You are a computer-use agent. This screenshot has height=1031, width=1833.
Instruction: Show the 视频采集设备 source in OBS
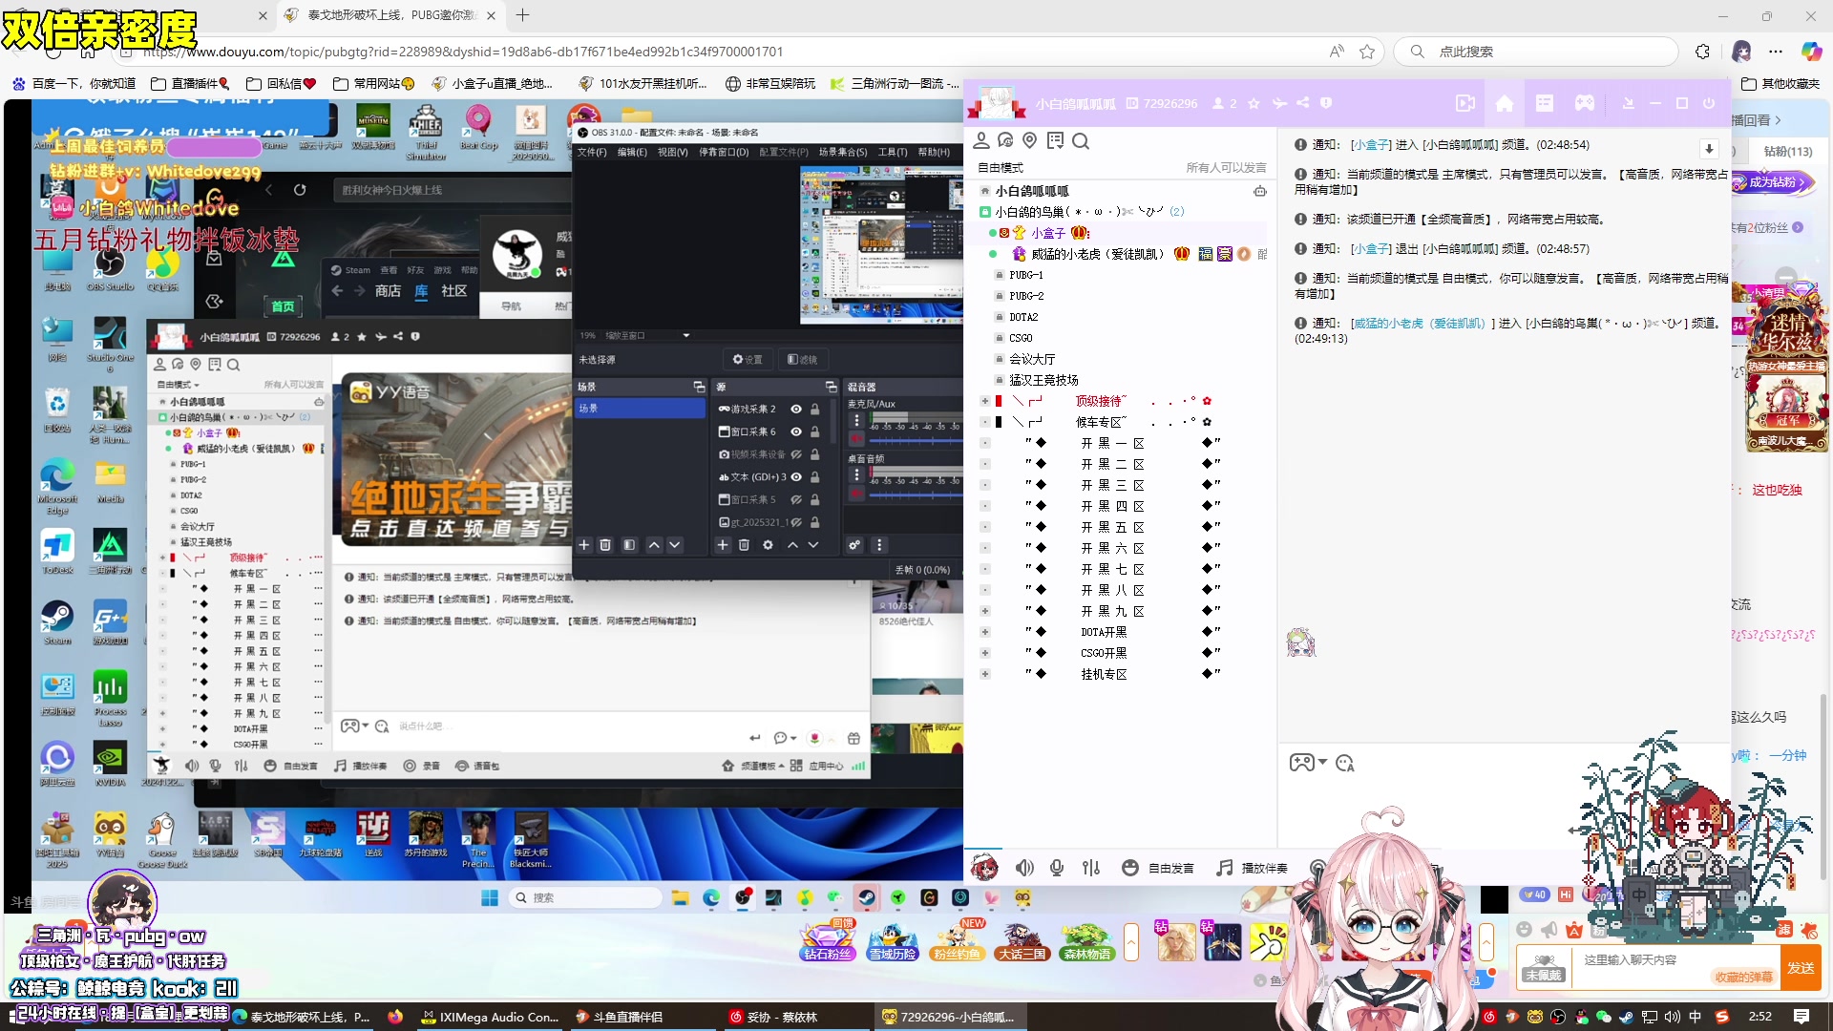[x=796, y=454]
